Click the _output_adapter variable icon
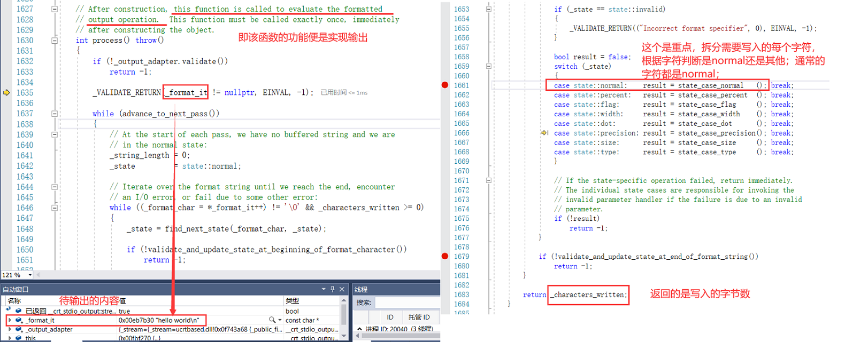The image size is (845, 342). click(x=19, y=330)
